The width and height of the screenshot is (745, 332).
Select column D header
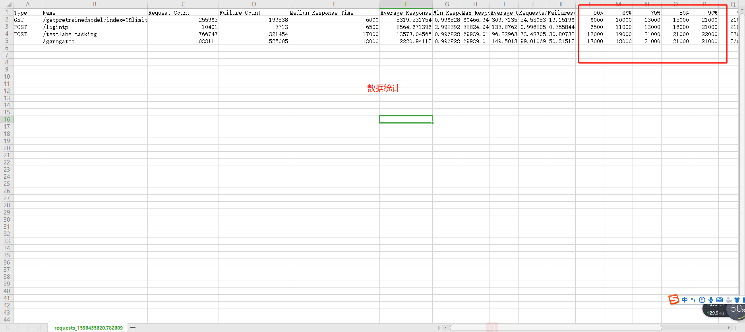(x=254, y=4)
